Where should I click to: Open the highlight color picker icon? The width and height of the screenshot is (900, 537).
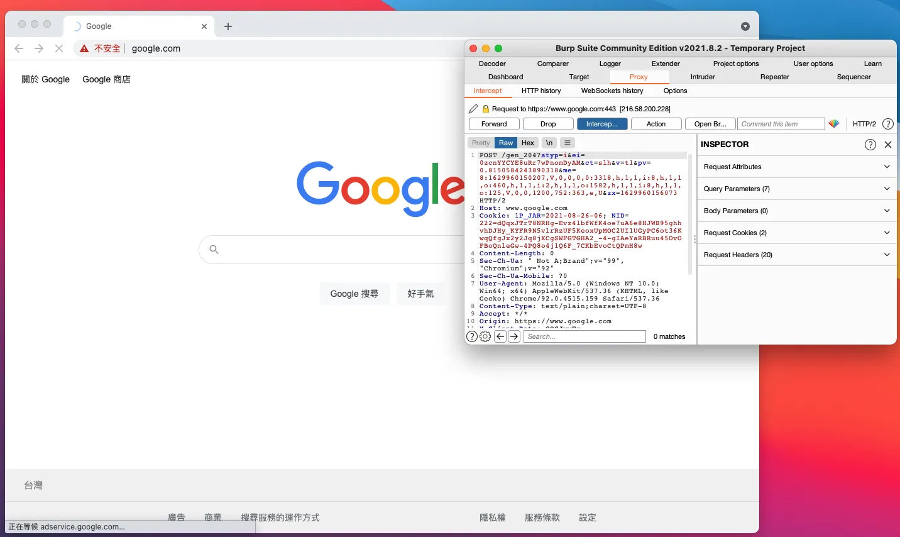pos(834,124)
